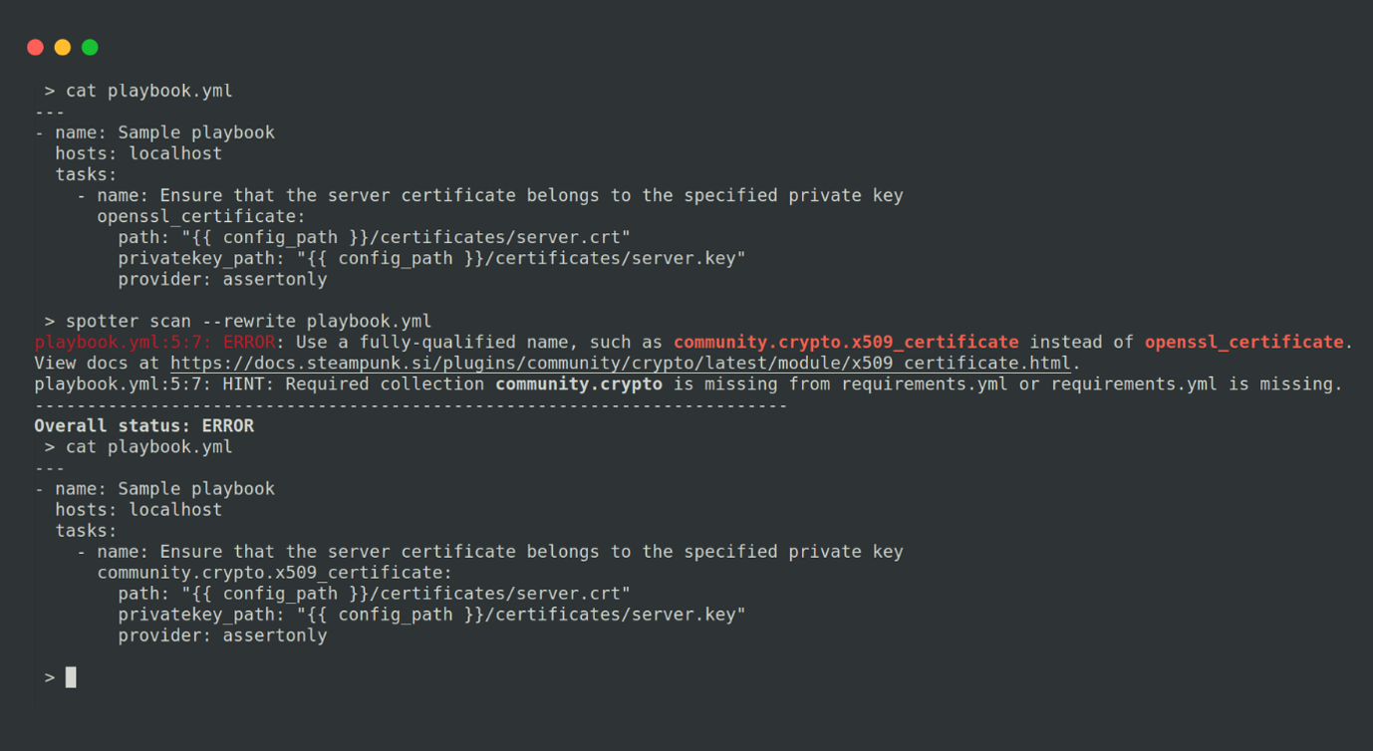Click the green maximize window button

90,47
